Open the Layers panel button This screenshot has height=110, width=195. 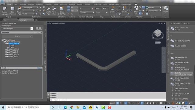[x=165, y=9]
